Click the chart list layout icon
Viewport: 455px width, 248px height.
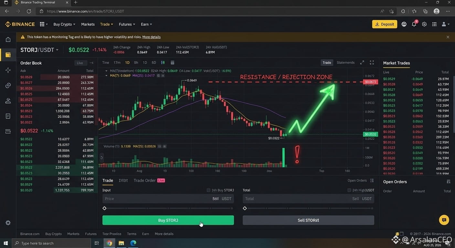click(173, 63)
